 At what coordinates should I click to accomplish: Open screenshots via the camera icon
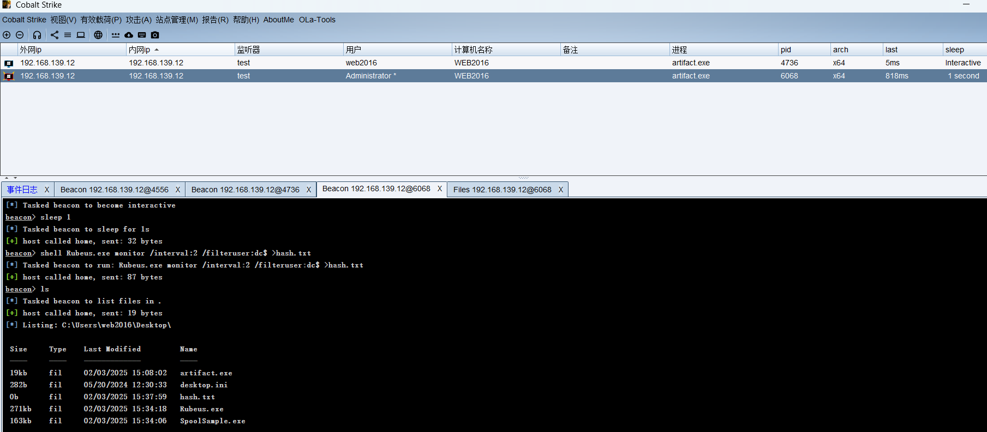155,35
